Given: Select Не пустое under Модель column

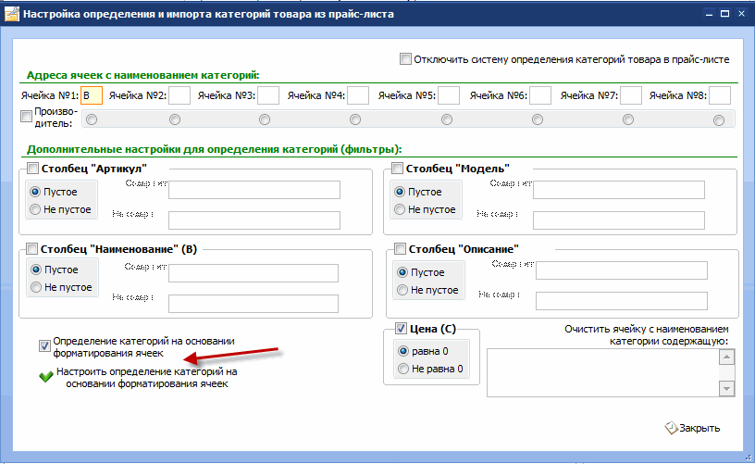Looking at the screenshot, I should 400,209.
